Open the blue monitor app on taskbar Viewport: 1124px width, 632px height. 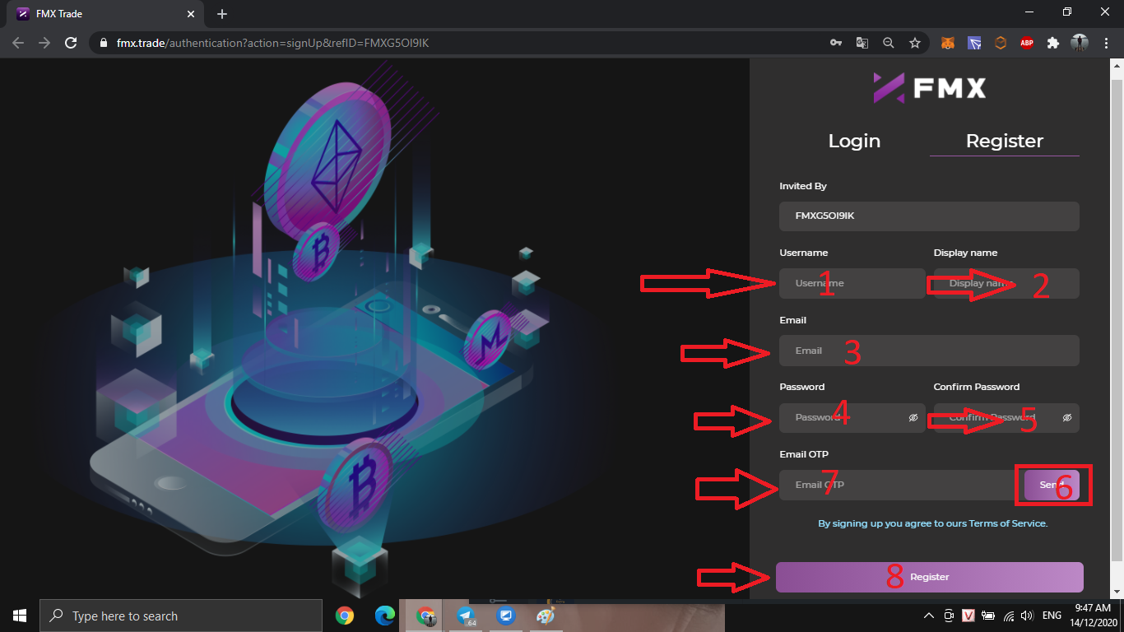pyautogui.click(x=505, y=616)
